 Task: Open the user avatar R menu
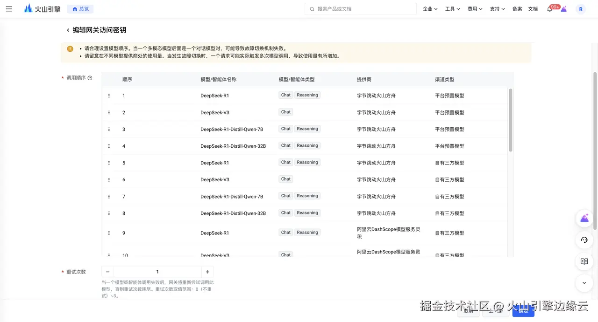pyautogui.click(x=581, y=9)
